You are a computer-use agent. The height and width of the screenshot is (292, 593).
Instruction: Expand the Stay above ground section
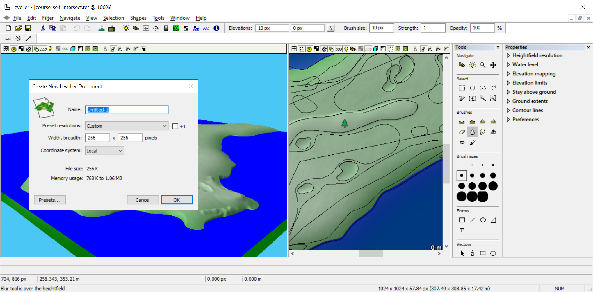[x=508, y=92]
